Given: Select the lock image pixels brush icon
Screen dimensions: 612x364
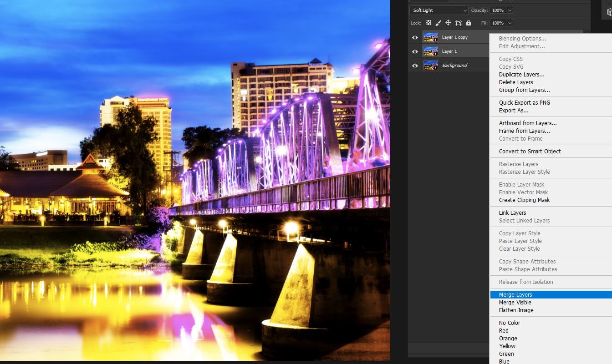Looking at the screenshot, I should point(439,23).
